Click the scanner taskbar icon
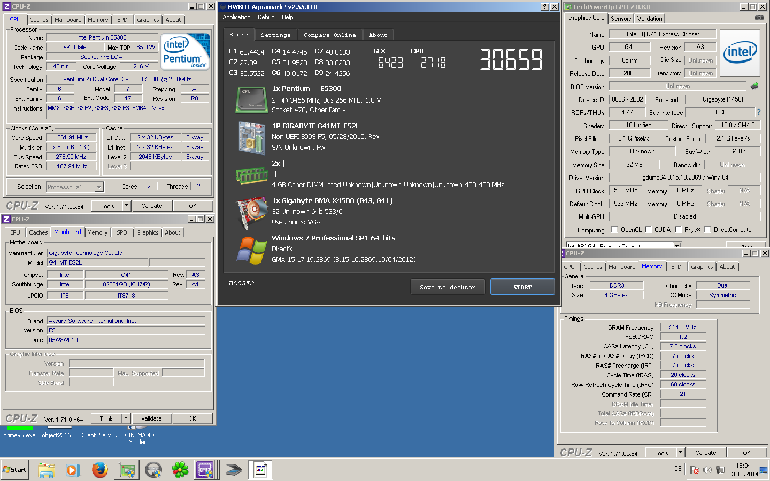This screenshot has width=770, height=481. (x=234, y=470)
